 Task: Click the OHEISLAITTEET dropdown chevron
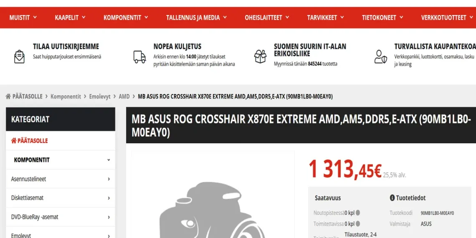click(287, 17)
